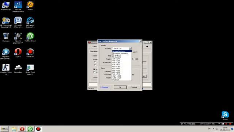Click Mail.Ru Agent icon in taskbar
Viewport: 234px width, 132px height.
(30, 129)
